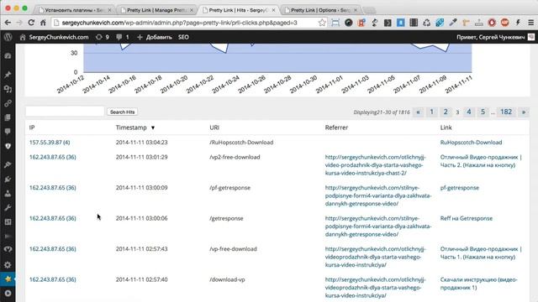
Task: Go to pagination page 2
Action: (446, 112)
